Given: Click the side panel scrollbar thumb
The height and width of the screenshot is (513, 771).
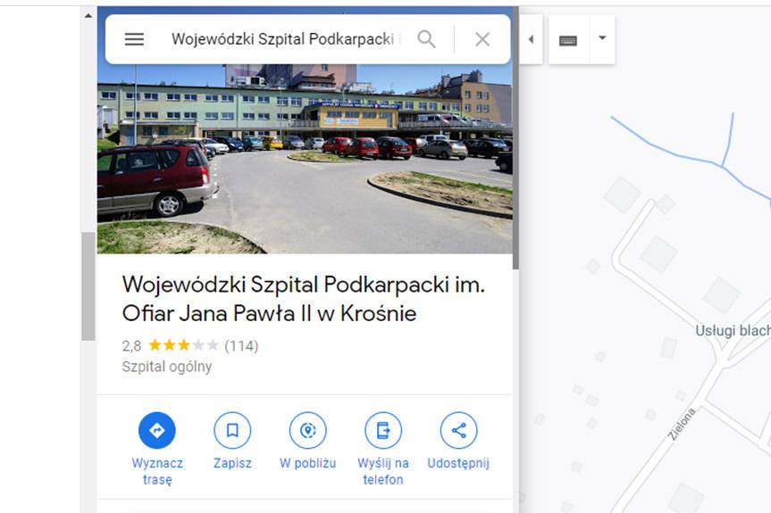Looking at the screenshot, I should point(515,137).
